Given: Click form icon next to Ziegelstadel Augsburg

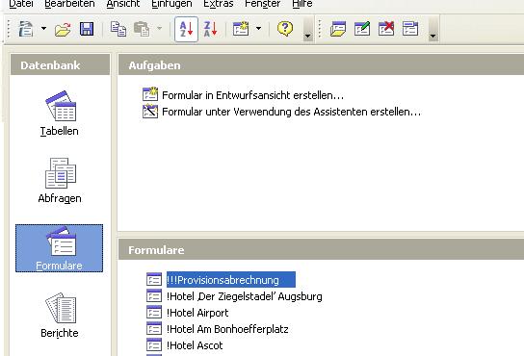Looking at the screenshot, I should click(x=154, y=296).
